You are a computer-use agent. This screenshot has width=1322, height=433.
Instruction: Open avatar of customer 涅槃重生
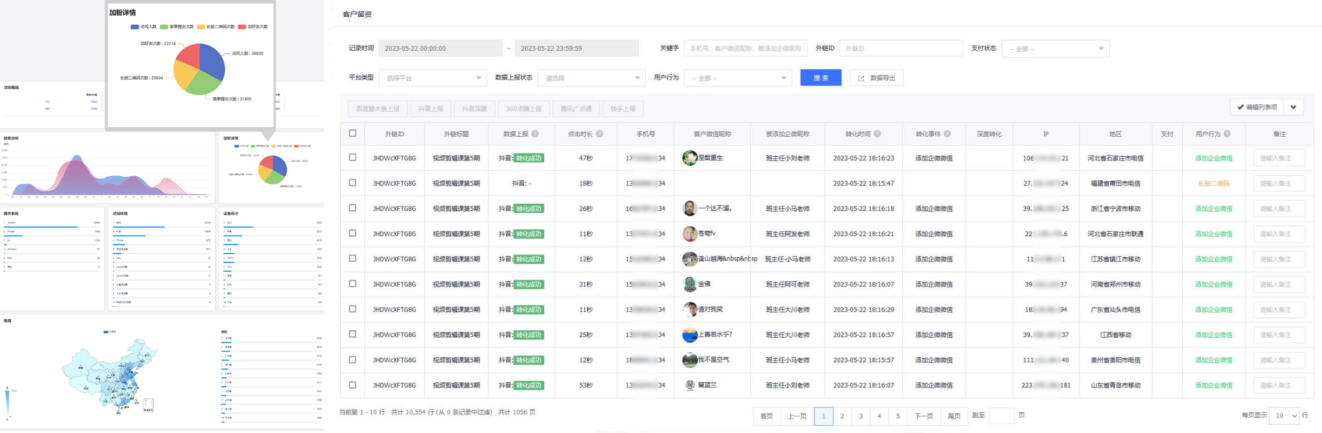click(689, 158)
